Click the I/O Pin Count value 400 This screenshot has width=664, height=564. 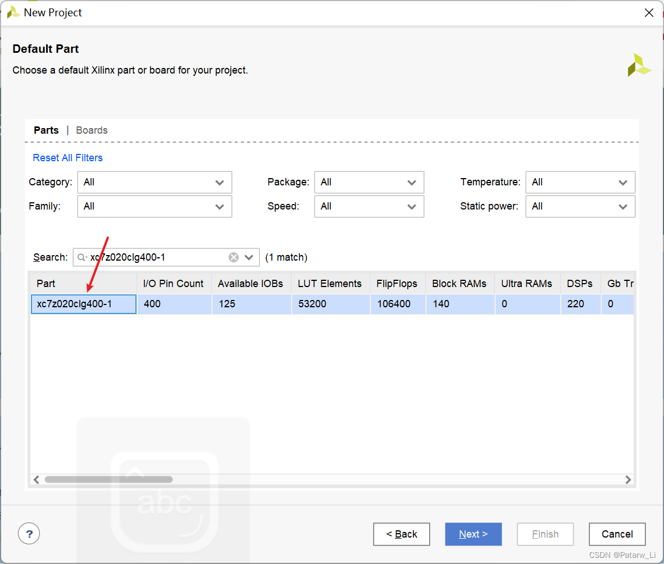174,304
